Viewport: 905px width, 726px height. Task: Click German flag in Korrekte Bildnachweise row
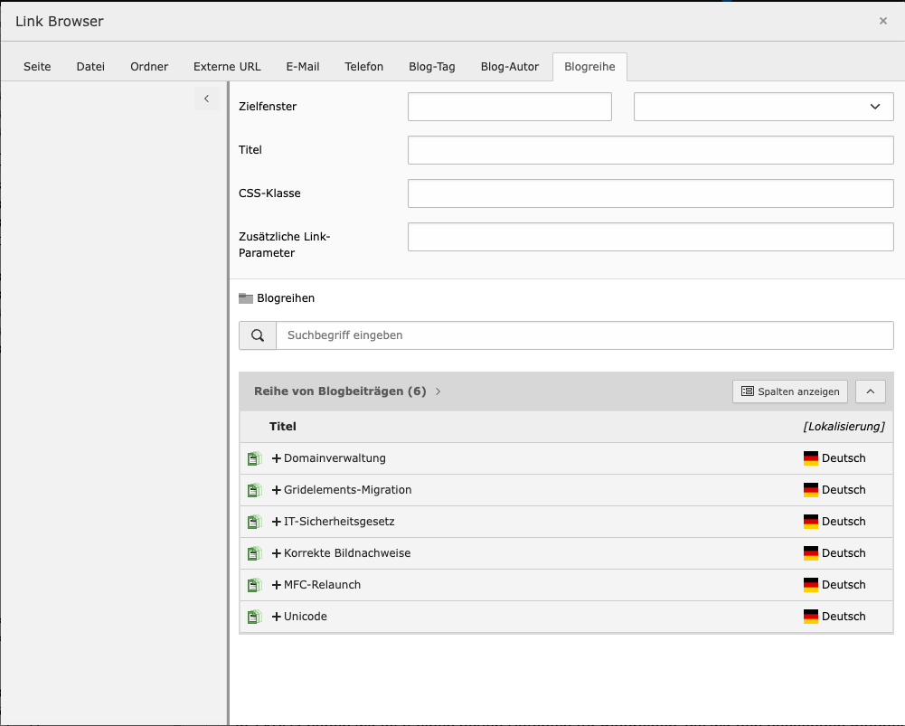point(811,553)
